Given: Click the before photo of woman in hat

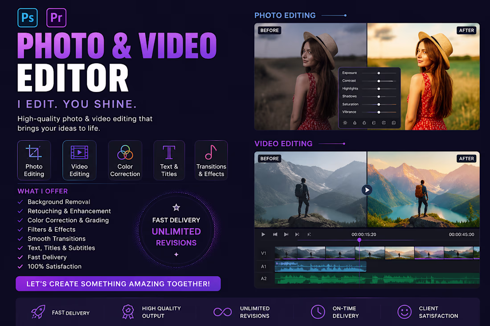Looking at the screenshot, I should tap(310, 76).
